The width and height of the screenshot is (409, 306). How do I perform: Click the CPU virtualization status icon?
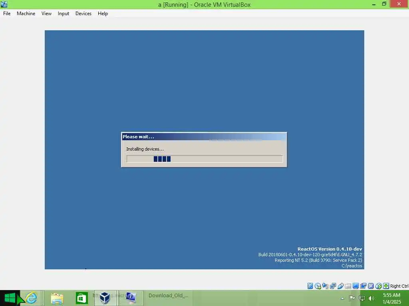(x=371, y=286)
